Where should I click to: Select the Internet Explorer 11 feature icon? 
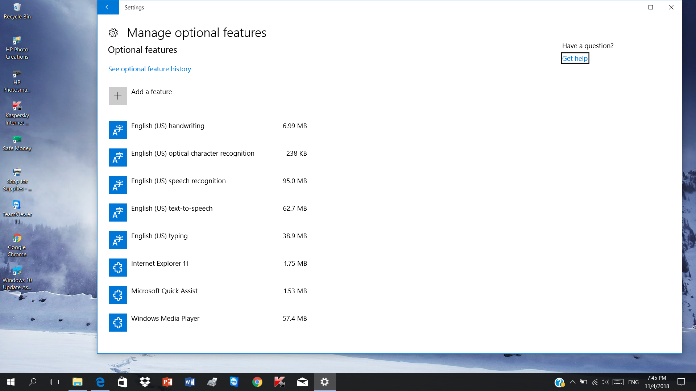[117, 268]
